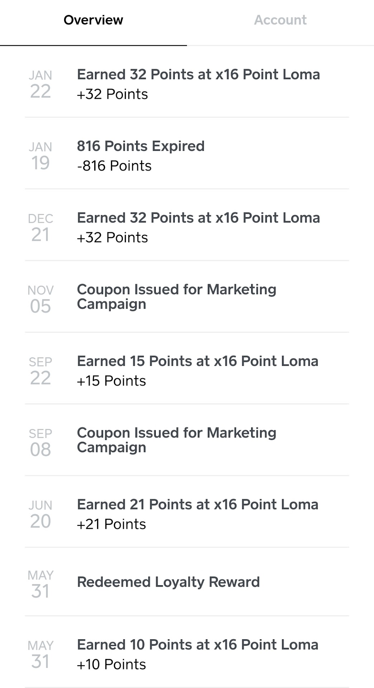
Task: Open the Account tab
Action: pos(280,20)
